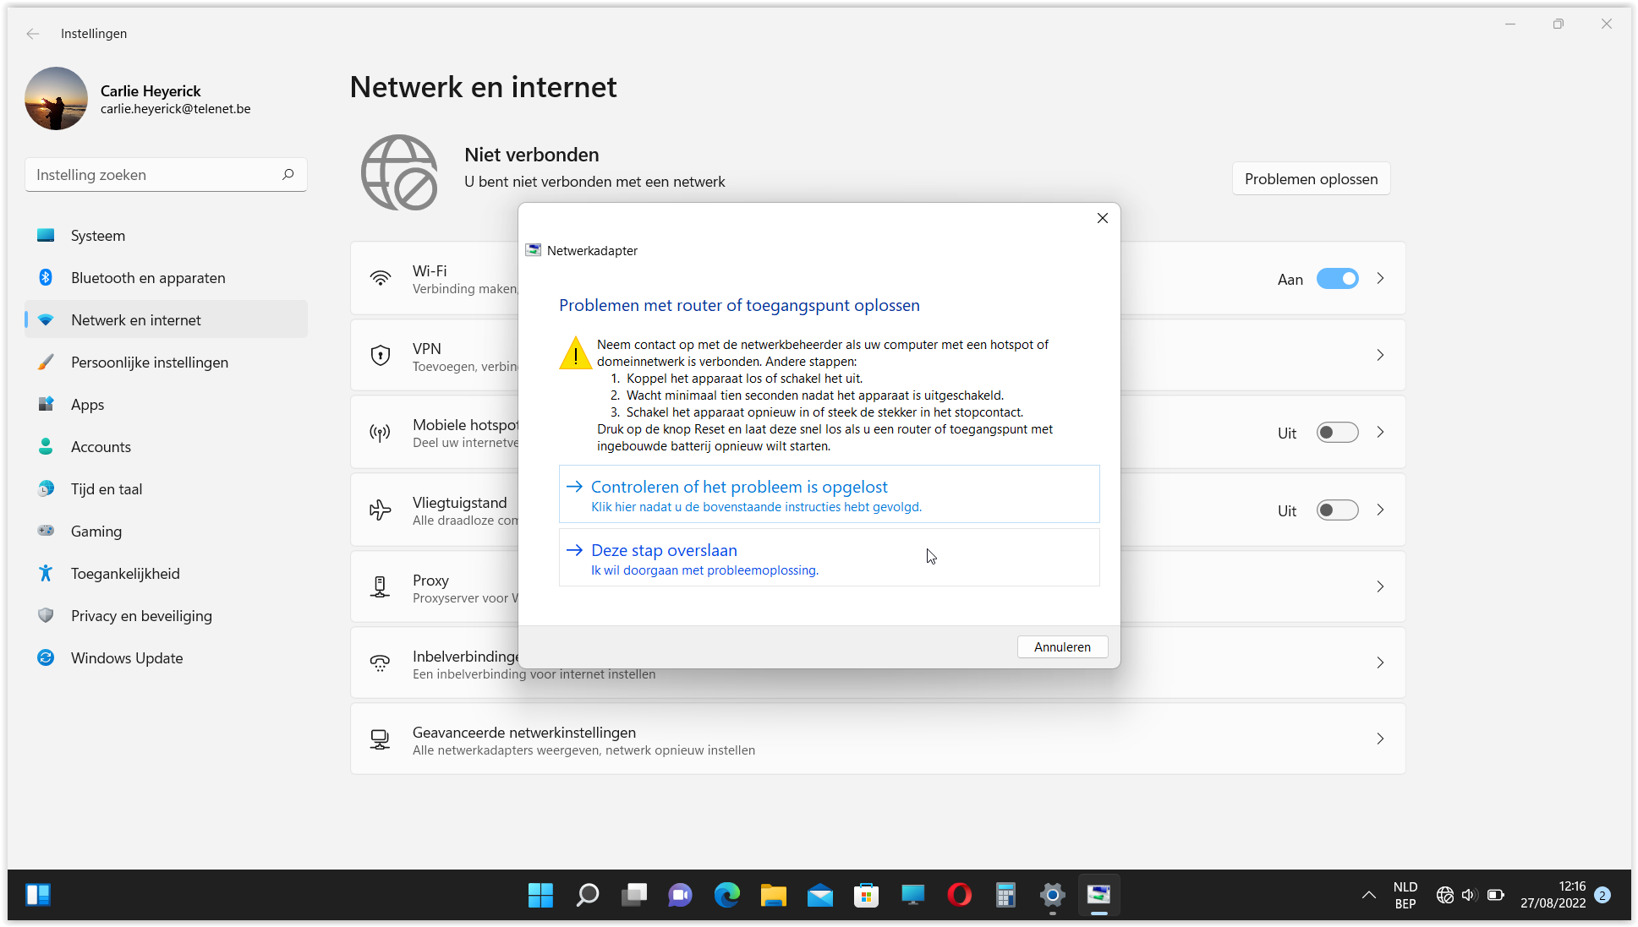Expand the Wi-Fi settings chevron

[1380, 279]
